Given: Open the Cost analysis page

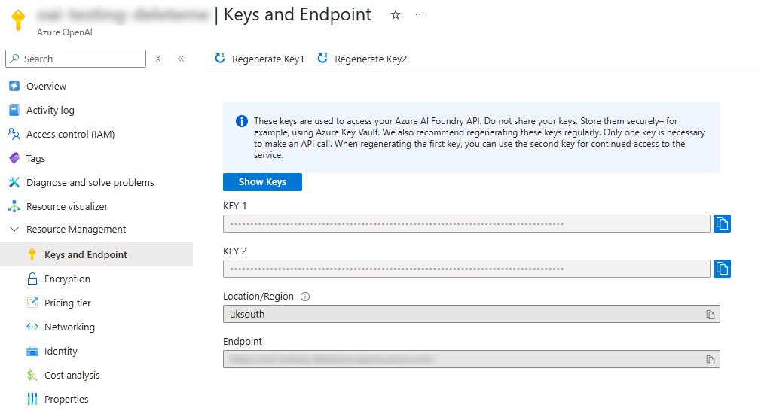Looking at the screenshot, I should point(72,376).
